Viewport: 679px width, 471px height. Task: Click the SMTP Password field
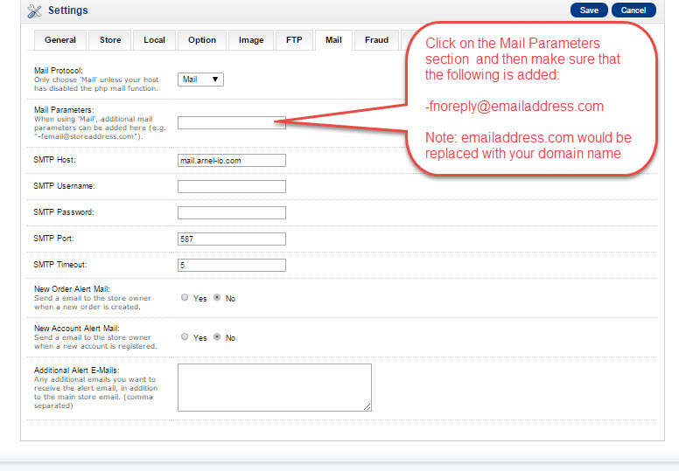point(231,212)
